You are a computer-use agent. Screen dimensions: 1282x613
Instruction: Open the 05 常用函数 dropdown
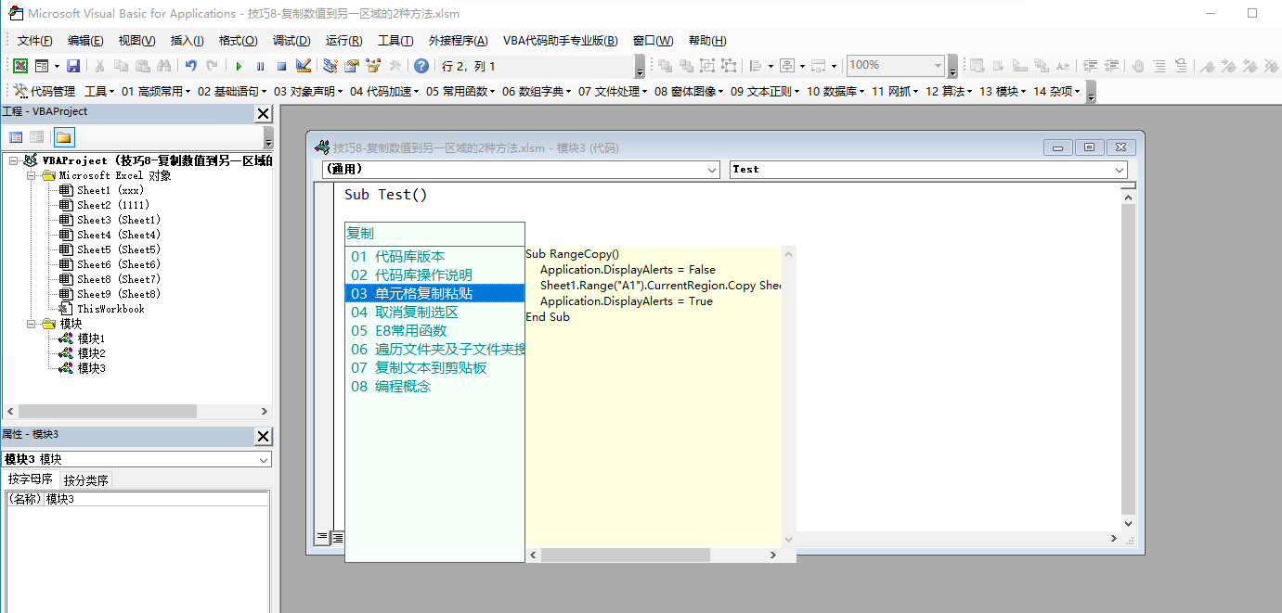pos(460,91)
